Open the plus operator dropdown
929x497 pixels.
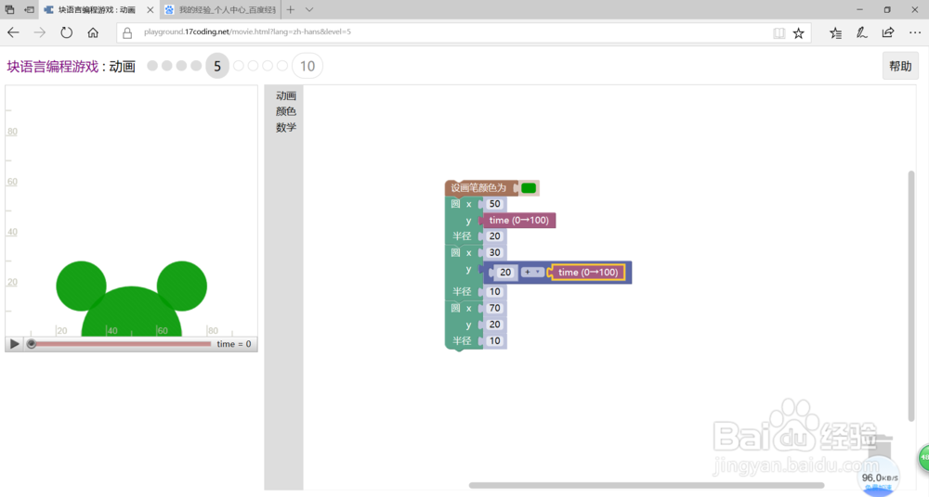[x=532, y=273]
